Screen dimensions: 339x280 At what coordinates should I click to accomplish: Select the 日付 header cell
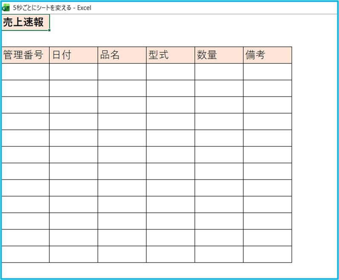[x=73, y=55]
